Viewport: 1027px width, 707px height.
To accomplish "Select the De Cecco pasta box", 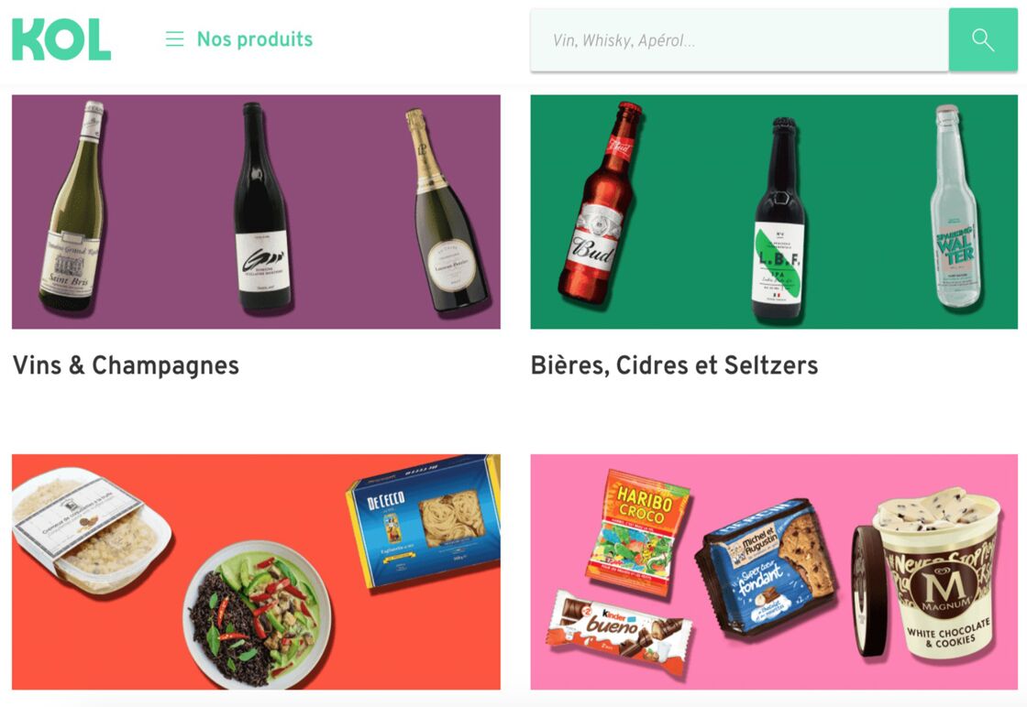I will click(423, 520).
